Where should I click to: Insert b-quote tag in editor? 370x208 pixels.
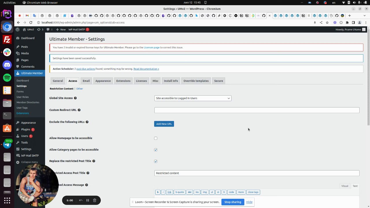[x=180, y=192]
